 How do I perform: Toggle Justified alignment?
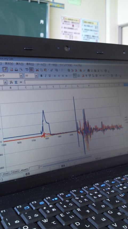coord(66,76)
